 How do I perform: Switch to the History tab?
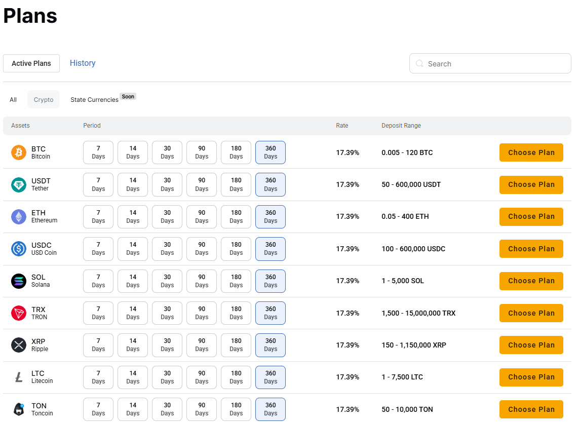(x=83, y=63)
